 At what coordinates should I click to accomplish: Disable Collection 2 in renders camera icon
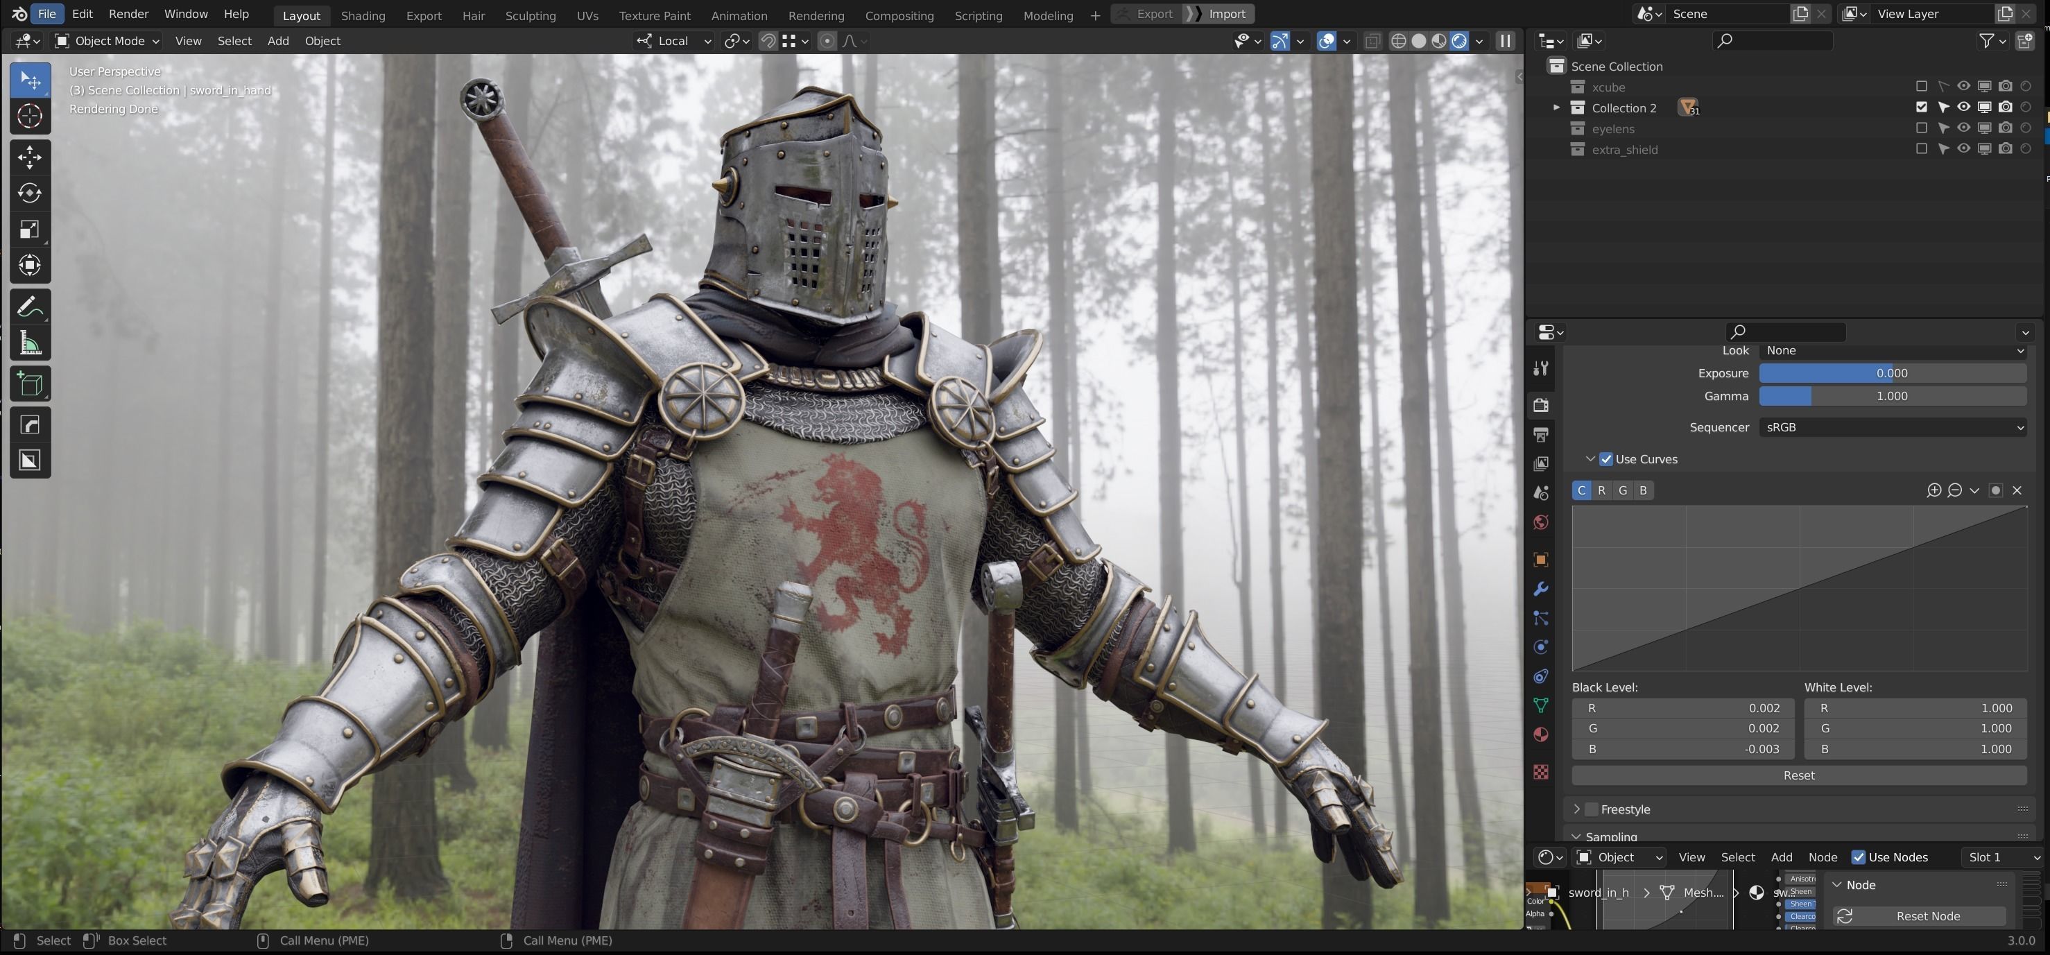pyautogui.click(x=2006, y=107)
